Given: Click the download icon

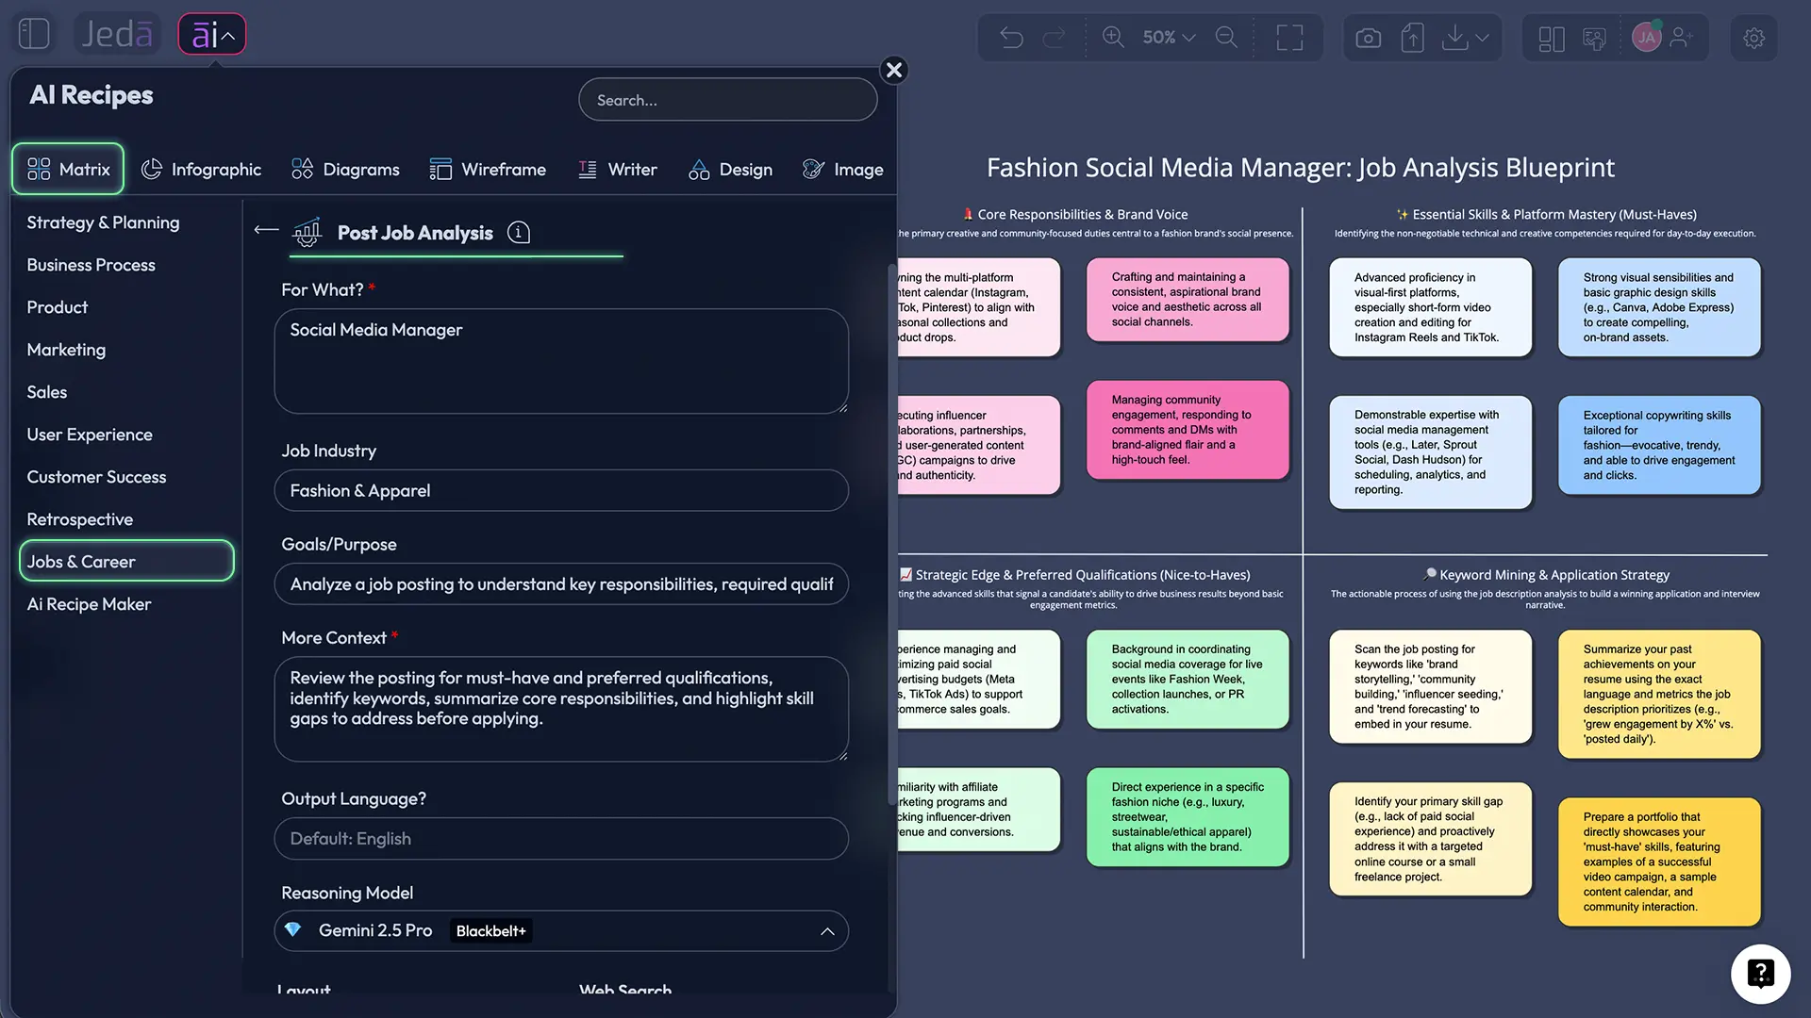Looking at the screenshot, I should [x=1455, y=38].
